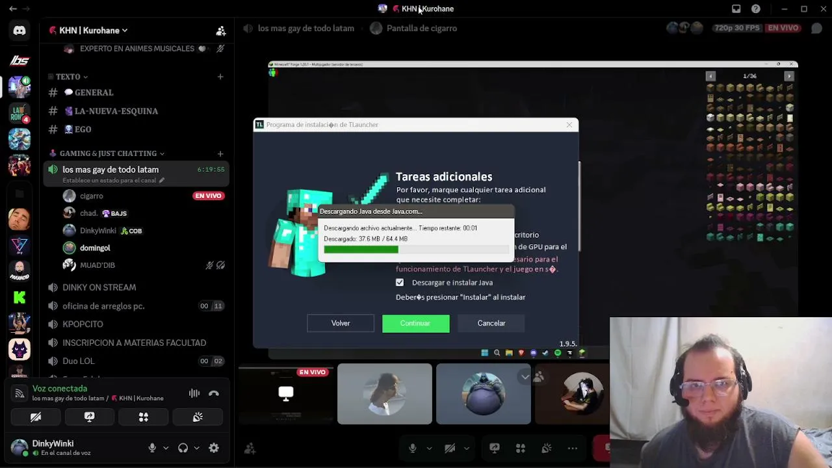832x468 pixels.
Task: Toggle noise suppression waveform icon
Action: click(x=194, y=393)
